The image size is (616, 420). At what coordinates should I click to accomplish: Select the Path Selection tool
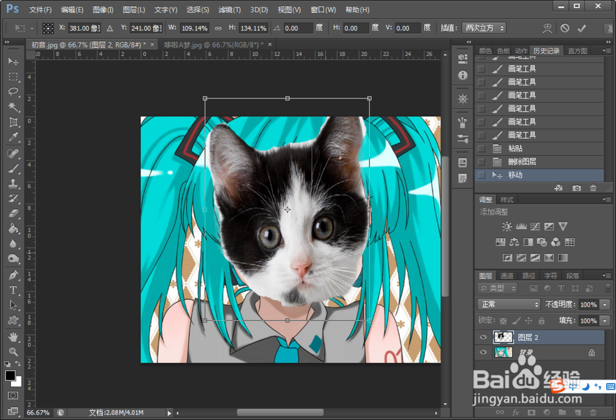point(14,305)
